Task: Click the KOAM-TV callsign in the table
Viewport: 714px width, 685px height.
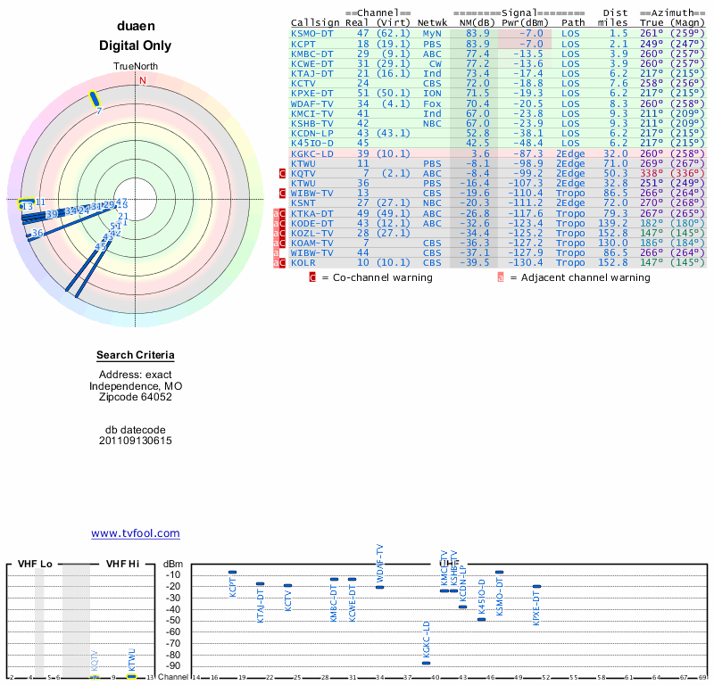Action: (311, 243)
